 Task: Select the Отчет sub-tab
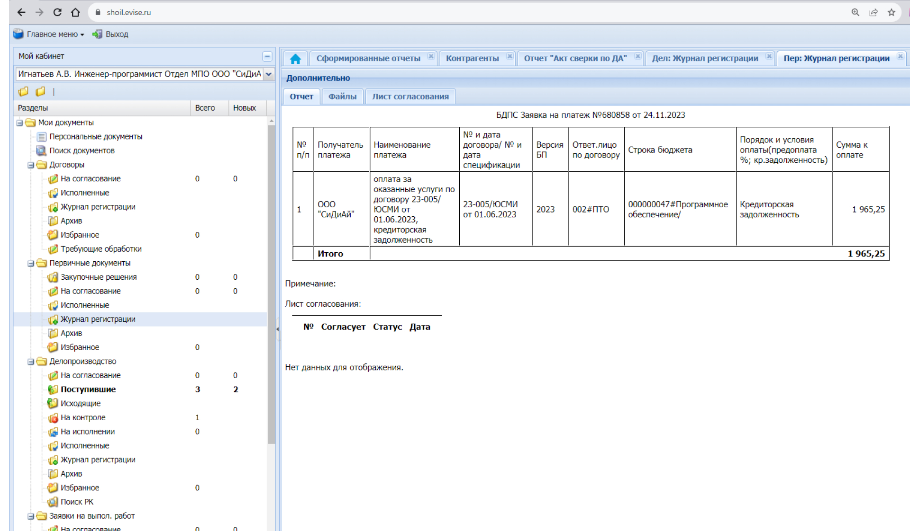301,97
